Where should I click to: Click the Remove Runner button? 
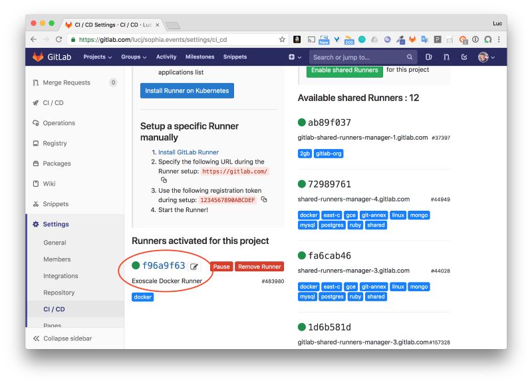coord(259,267)
